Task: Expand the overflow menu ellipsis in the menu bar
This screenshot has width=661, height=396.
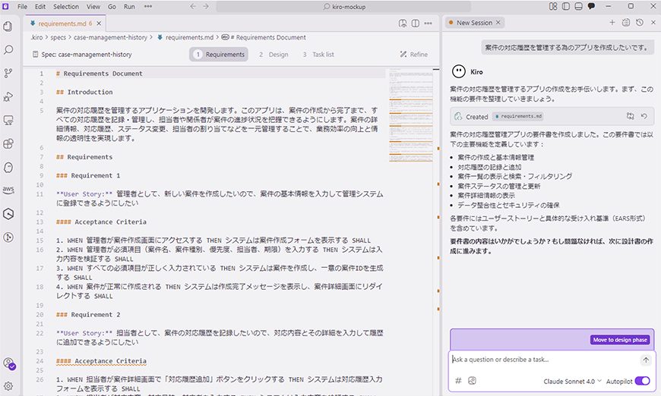Action: [148, 6]
